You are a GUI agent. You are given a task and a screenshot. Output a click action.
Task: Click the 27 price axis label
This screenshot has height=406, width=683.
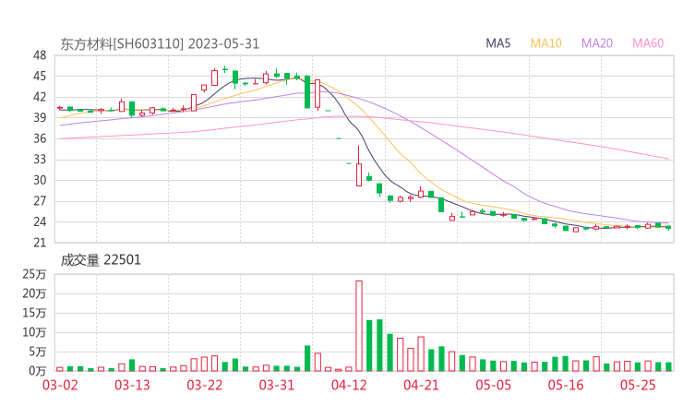coord(40,201)
